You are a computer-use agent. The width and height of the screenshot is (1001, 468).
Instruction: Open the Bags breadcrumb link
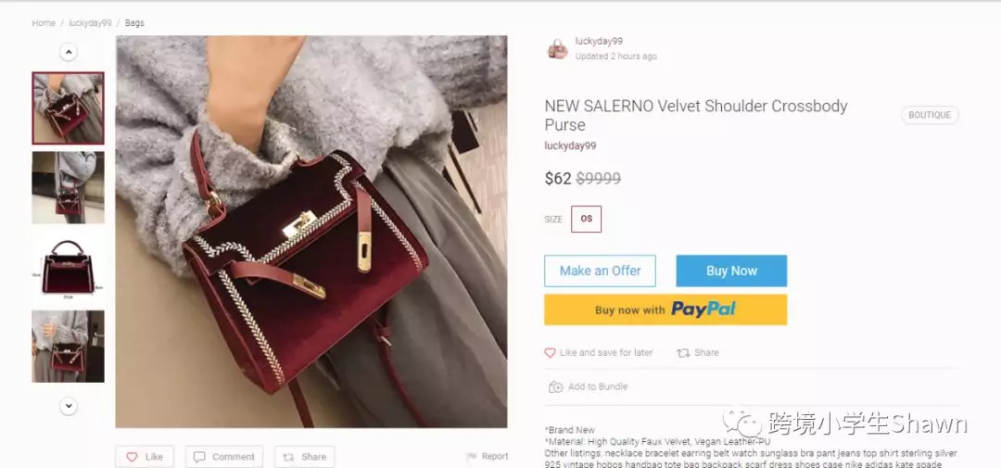(x=134, y=23)
